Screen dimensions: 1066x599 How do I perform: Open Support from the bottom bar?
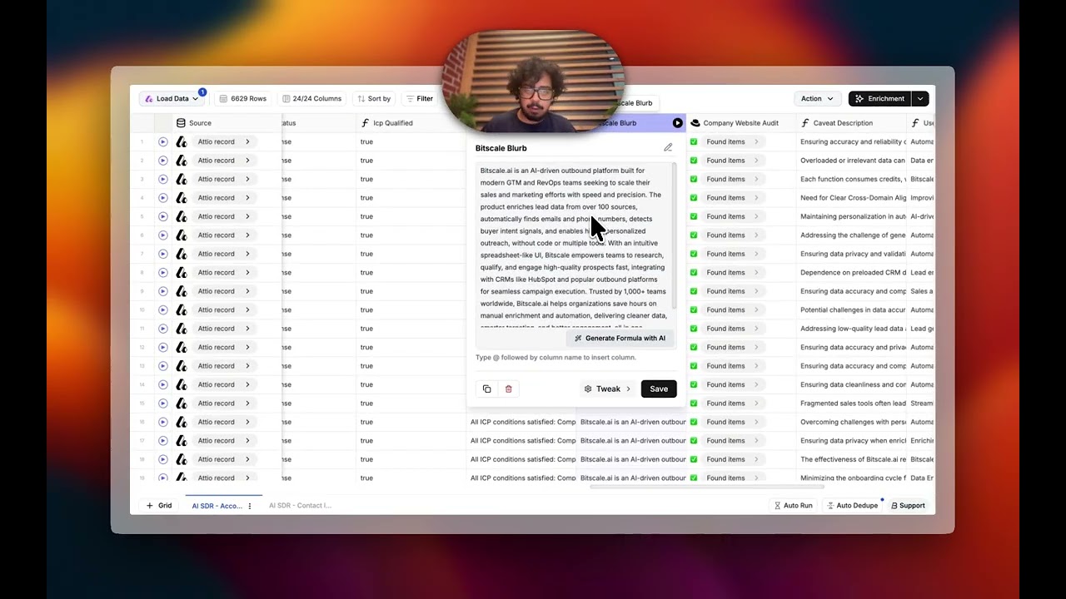908,505
